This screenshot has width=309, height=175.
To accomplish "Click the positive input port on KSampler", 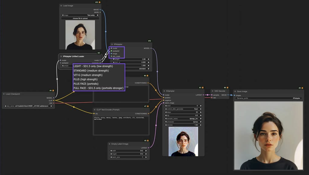I will point(164,98).
